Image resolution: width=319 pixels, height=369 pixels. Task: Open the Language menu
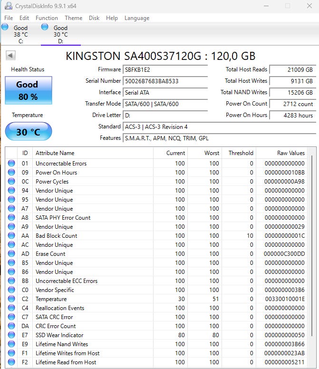[x=137, y=18]
